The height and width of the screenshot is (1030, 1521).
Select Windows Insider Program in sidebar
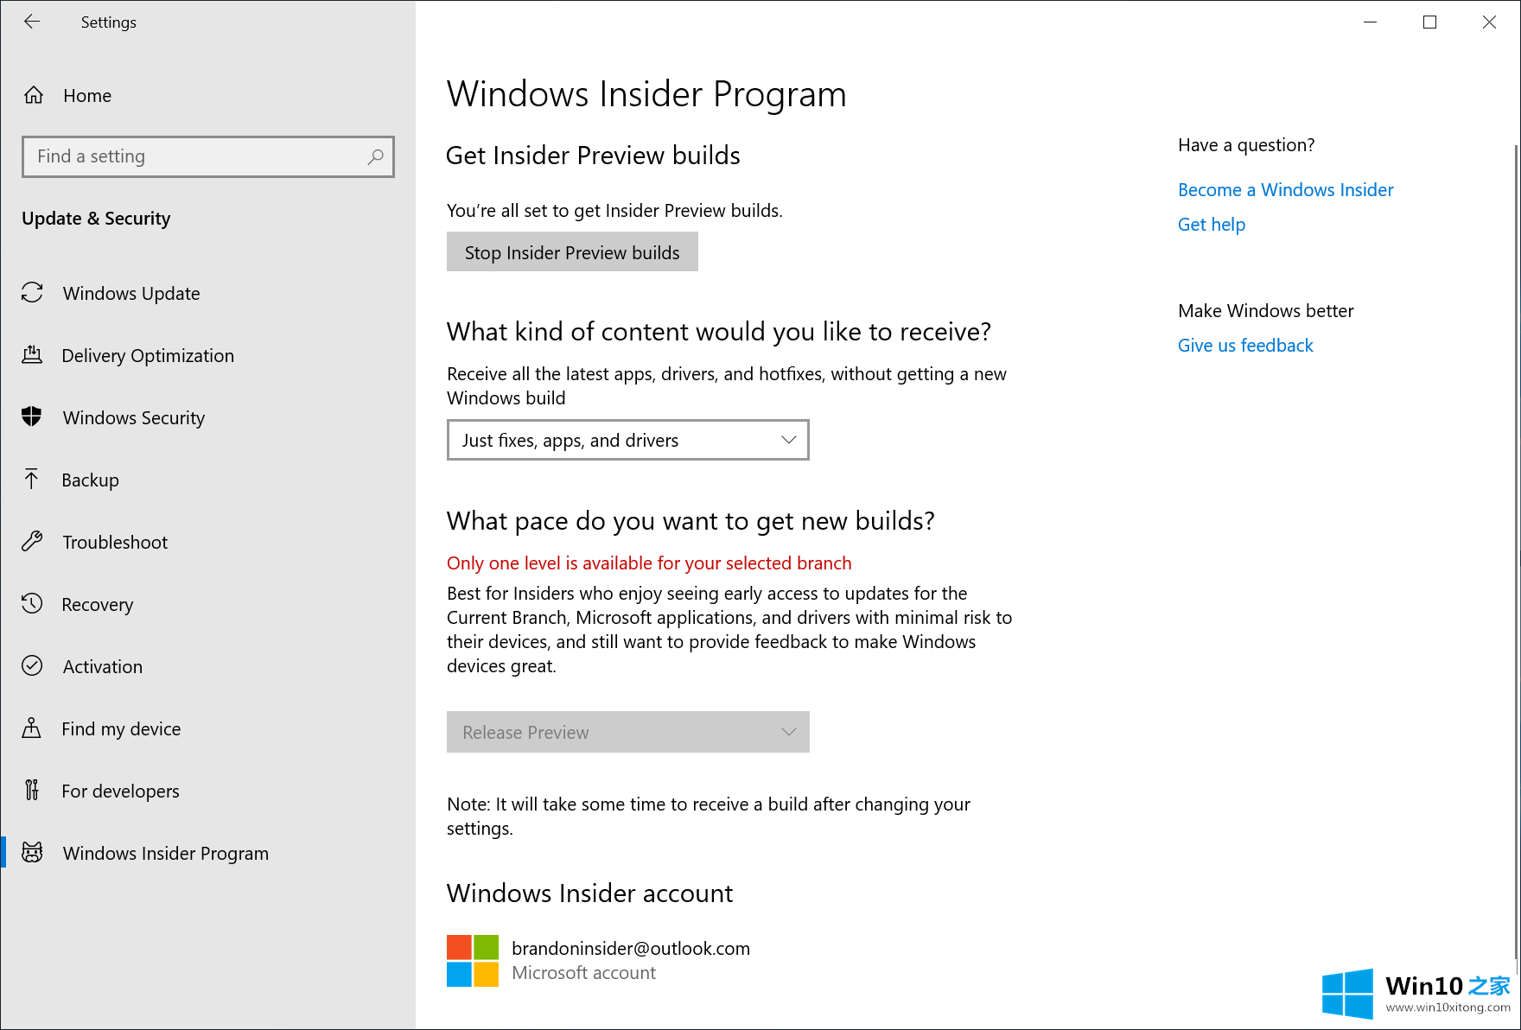click(x=207, y=853)
